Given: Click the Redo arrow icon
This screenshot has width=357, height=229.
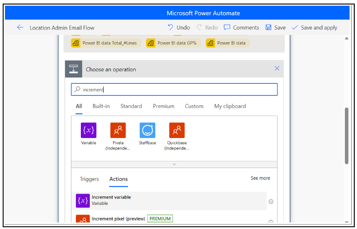Looking at the screenshot, I should pyautogui.click(x=199, y=27).
